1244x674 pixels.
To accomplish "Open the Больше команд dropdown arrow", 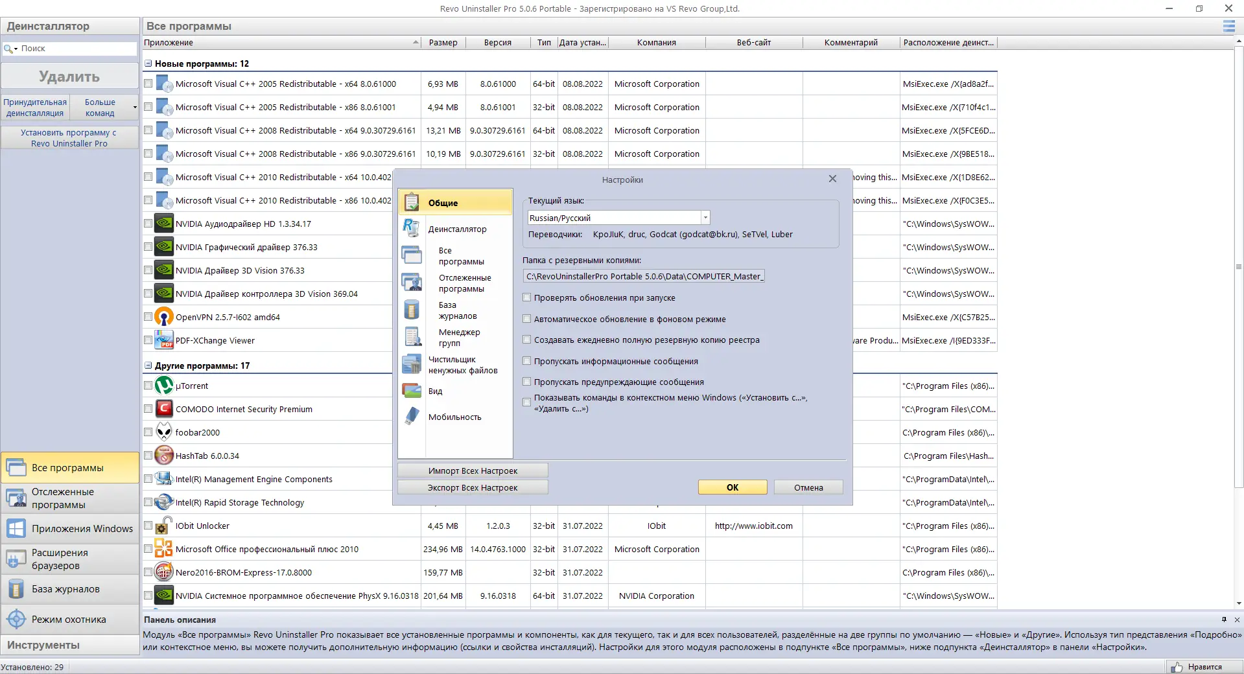I will [x=135, y=108].
